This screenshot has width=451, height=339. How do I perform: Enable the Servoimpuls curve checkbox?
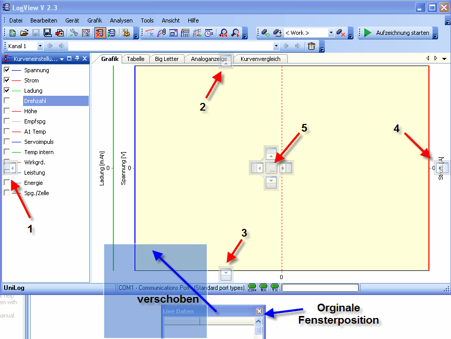[x=7, y=141]
